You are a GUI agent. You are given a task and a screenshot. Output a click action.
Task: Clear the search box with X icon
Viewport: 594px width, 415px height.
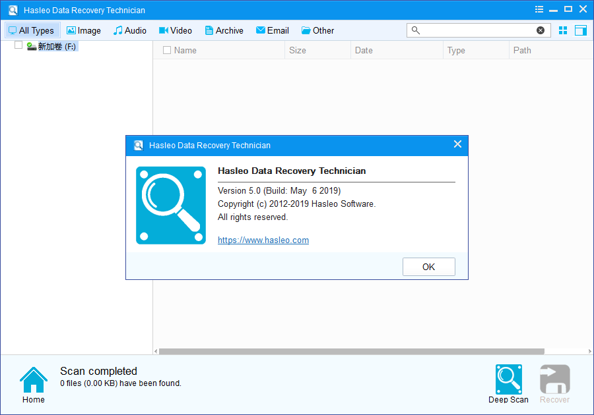541,30
